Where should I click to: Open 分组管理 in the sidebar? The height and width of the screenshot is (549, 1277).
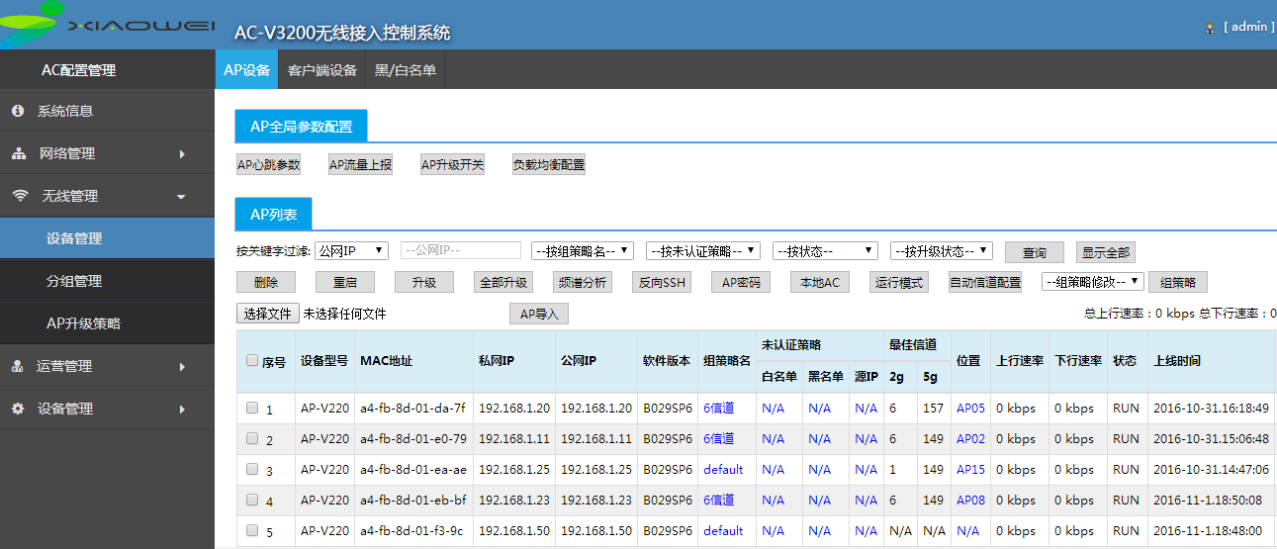(x=107, y=281)
